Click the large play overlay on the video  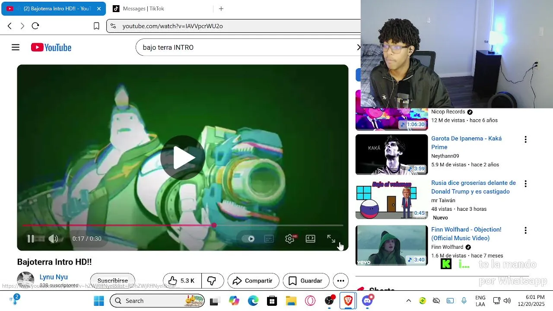(182, 158)
